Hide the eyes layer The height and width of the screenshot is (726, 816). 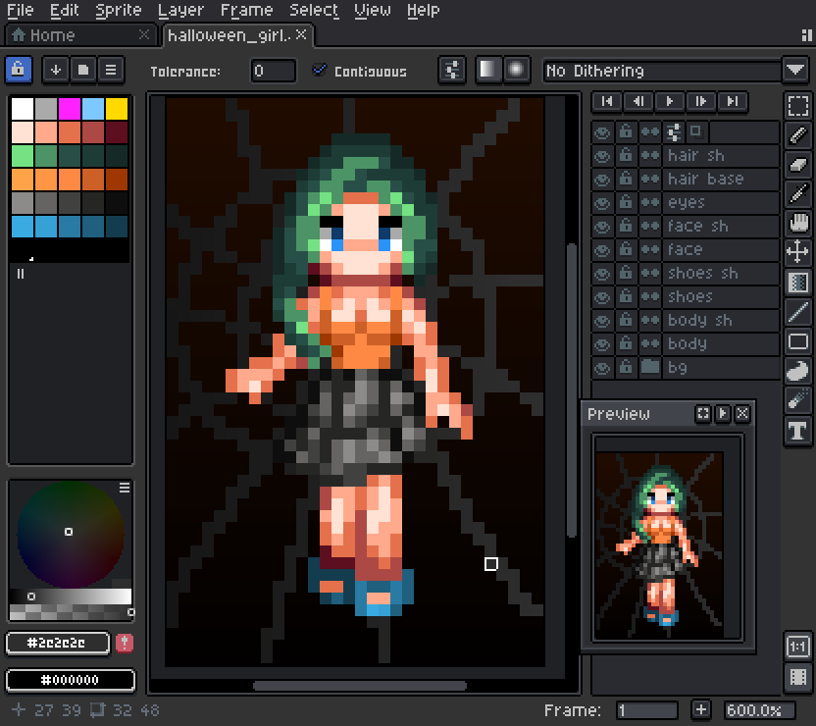[602, 202]
